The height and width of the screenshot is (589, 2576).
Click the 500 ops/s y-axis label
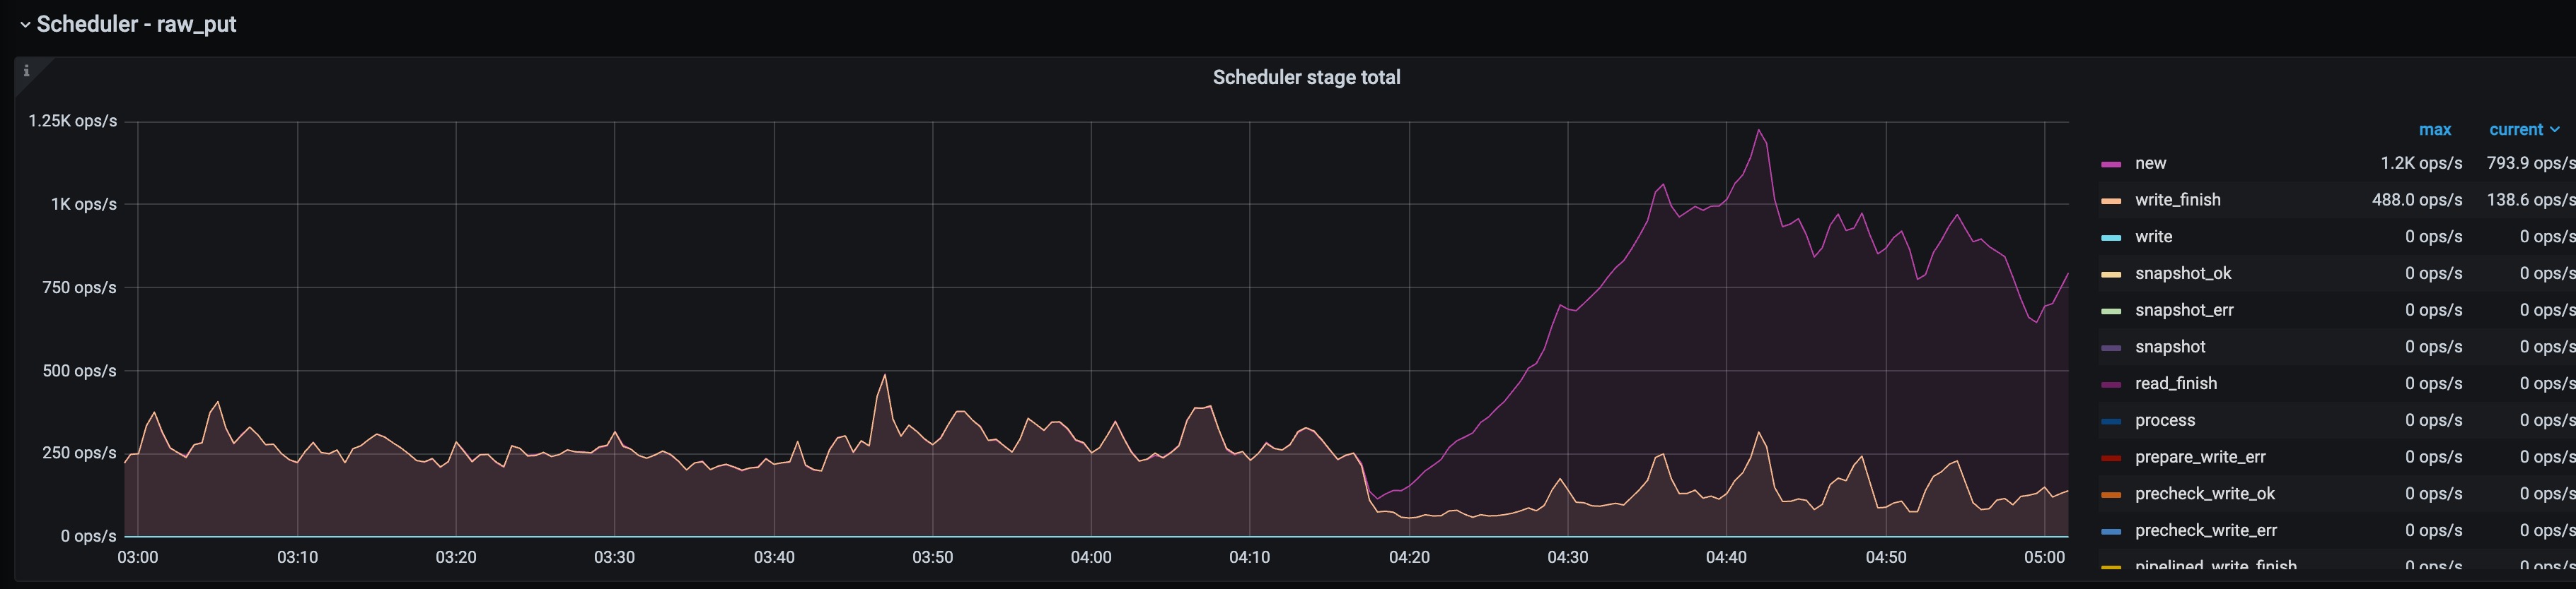coord(79,370)
